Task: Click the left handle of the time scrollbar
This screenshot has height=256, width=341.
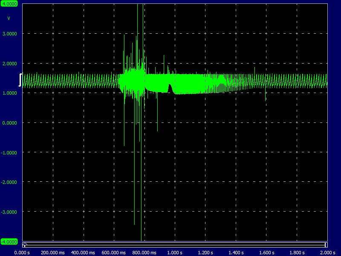Action: [x=25, y=244]
